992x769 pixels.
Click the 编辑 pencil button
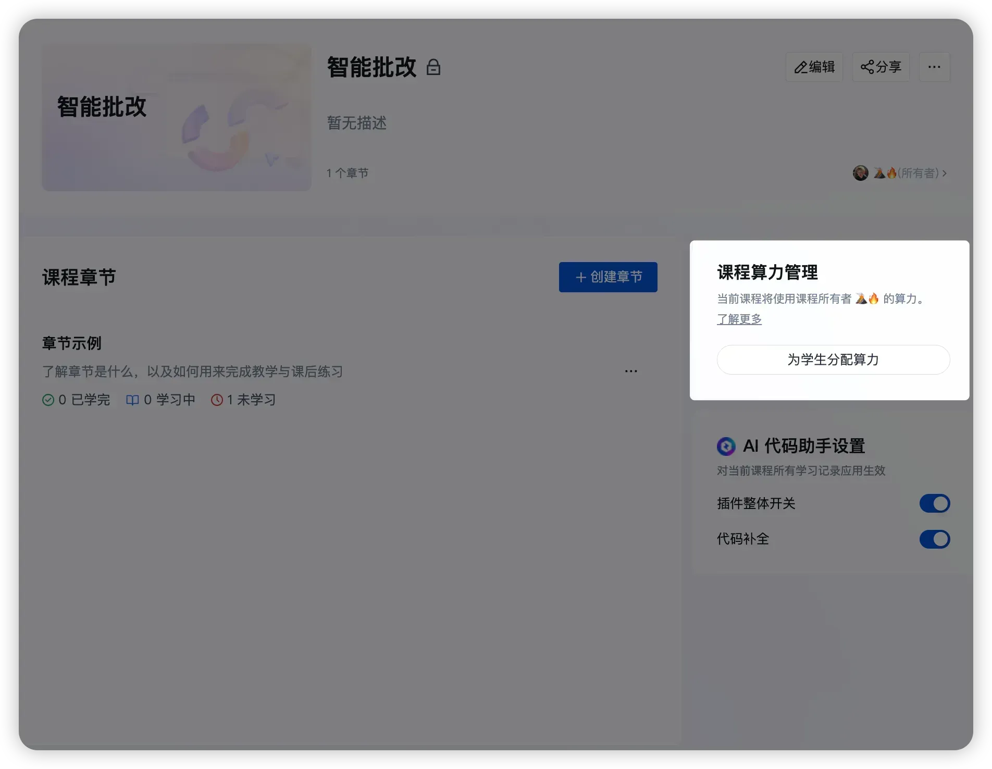tap(814, 67)
